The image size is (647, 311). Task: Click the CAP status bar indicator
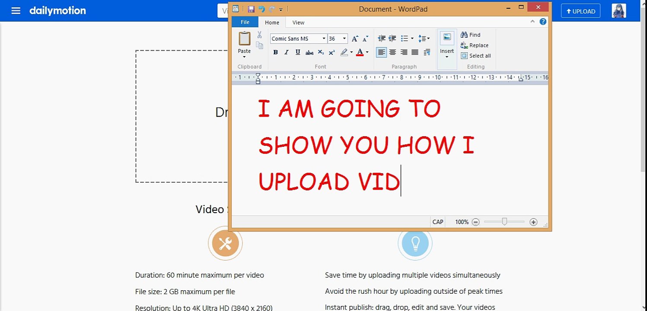pyautogui.click(x=438, y=222)
